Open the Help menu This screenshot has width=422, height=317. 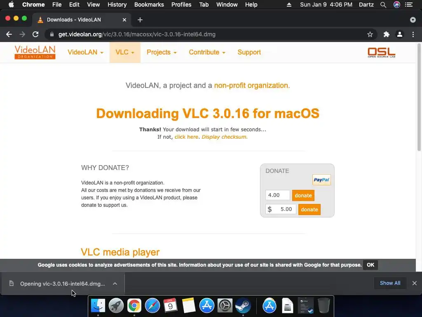pyautogui.click(x=251, y=5)
